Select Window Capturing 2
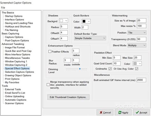This screenshot has width=151, height=116. tap(16, 65)
